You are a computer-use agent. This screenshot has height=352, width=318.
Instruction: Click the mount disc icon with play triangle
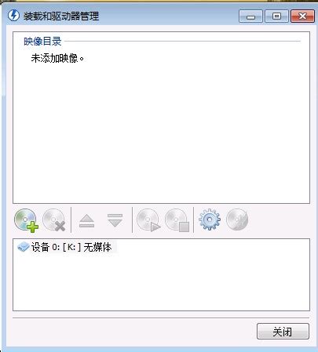[x=148, y=220]
